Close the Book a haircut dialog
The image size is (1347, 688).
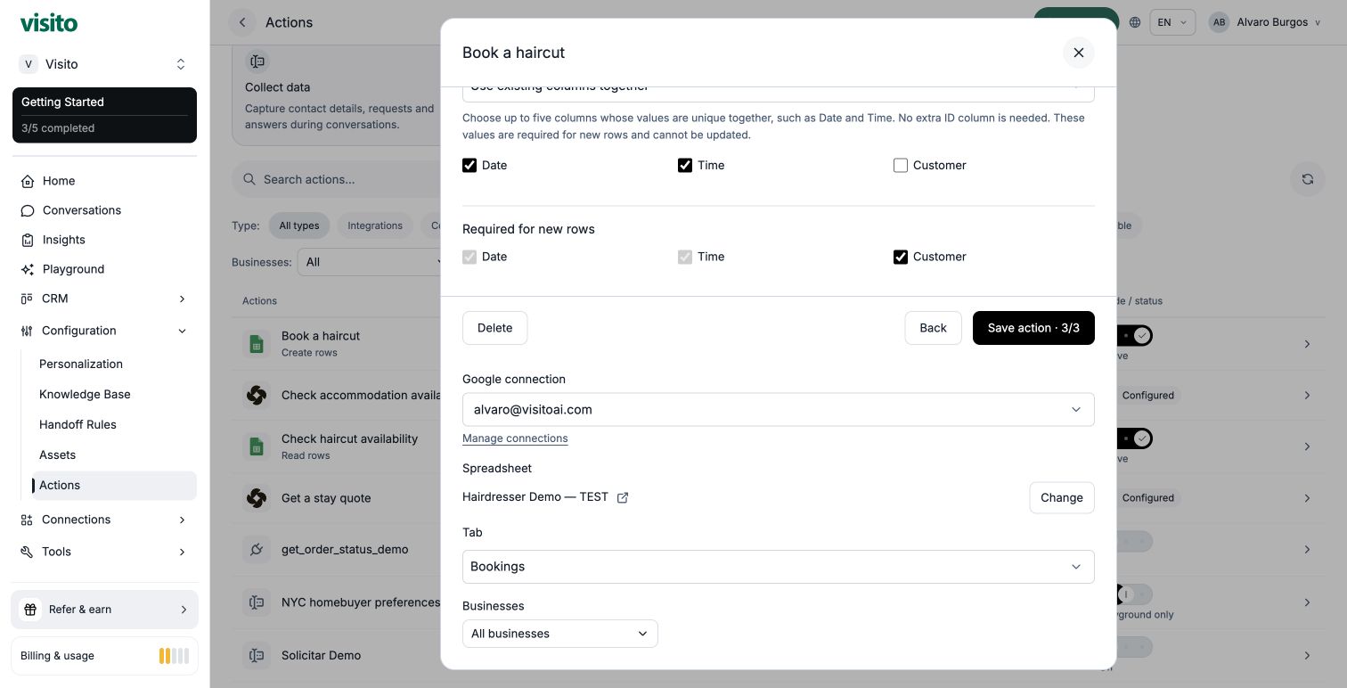(1078, 53)
